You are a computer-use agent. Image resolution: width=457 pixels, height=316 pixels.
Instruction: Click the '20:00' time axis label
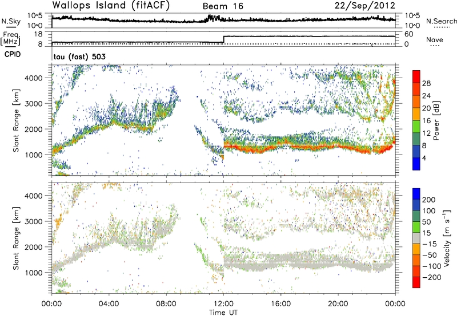338,304
